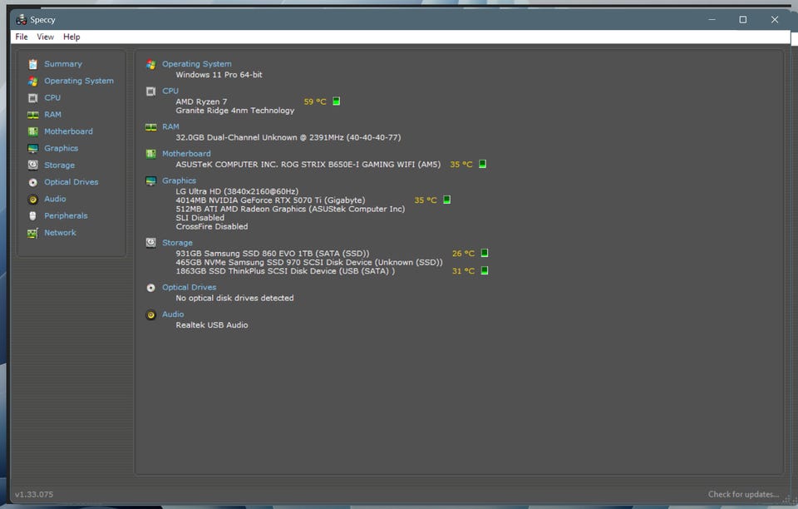Click the Storage drive icon in summary pane

pos(151,243)
